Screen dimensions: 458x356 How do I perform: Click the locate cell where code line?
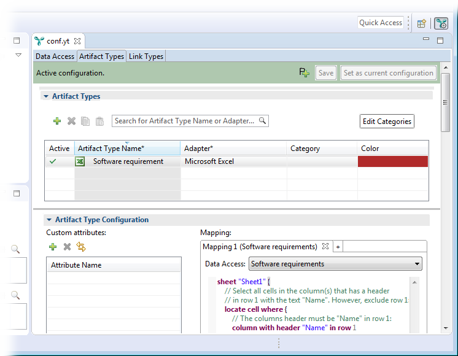pyautogui.click(x=255, y=309)
